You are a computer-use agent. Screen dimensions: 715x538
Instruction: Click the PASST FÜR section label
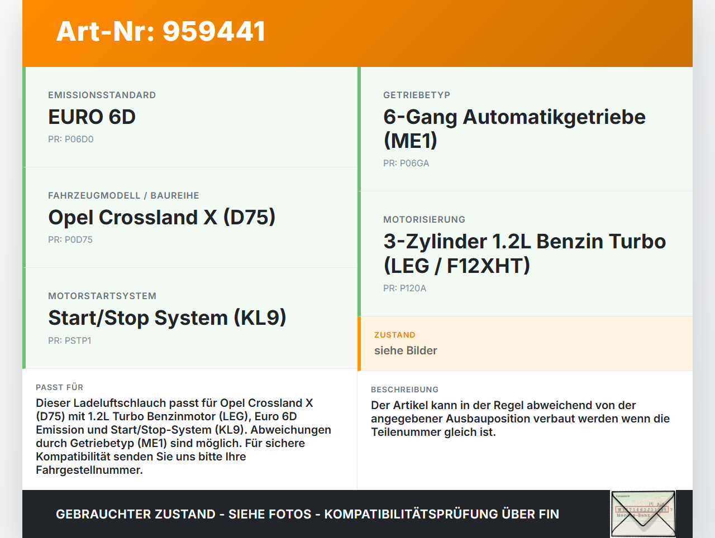[x=59, y=387]
